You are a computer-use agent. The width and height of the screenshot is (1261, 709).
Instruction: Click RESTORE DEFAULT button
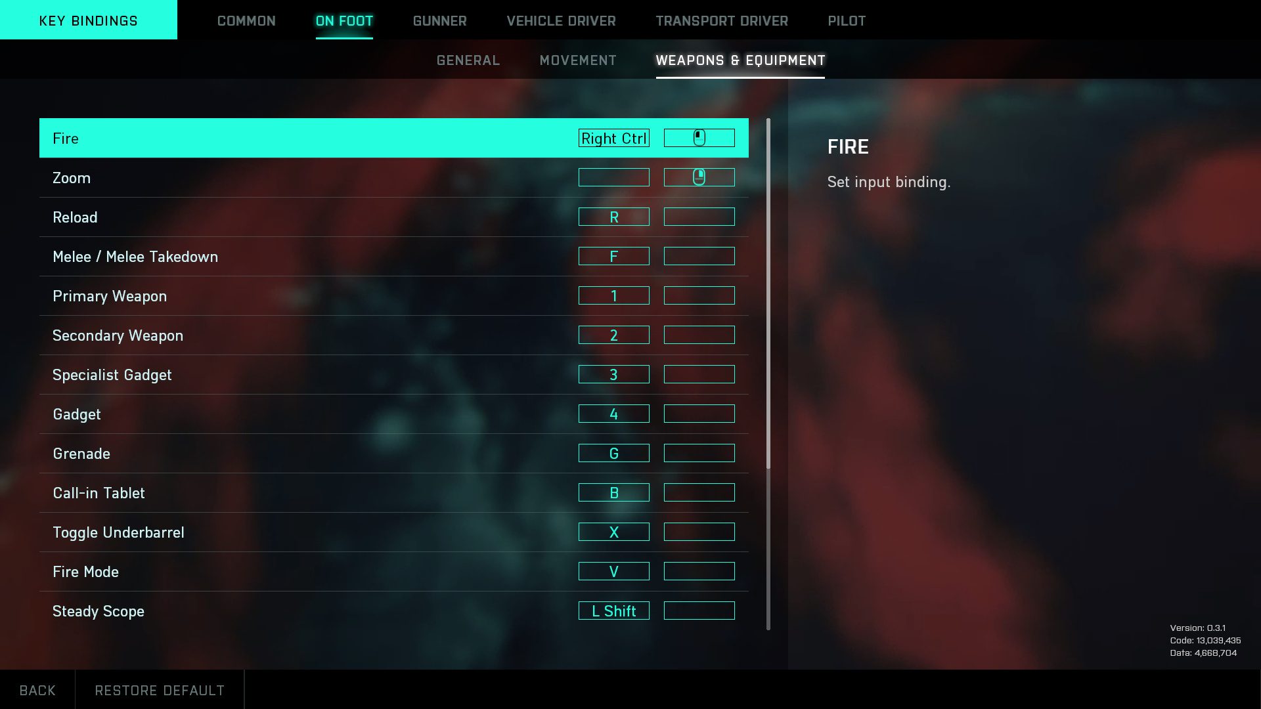coord(160,690)
